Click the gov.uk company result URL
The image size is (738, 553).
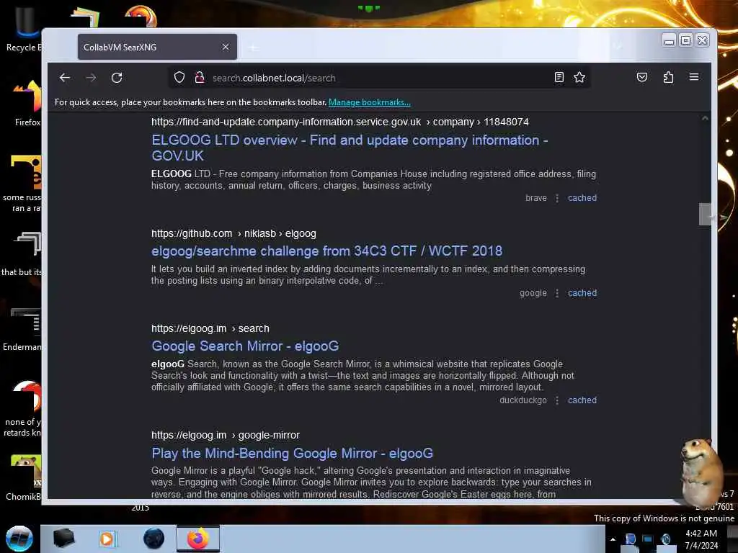(x=340, y=122)
